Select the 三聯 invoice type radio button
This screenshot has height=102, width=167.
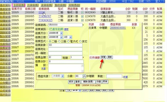(59, 41)
